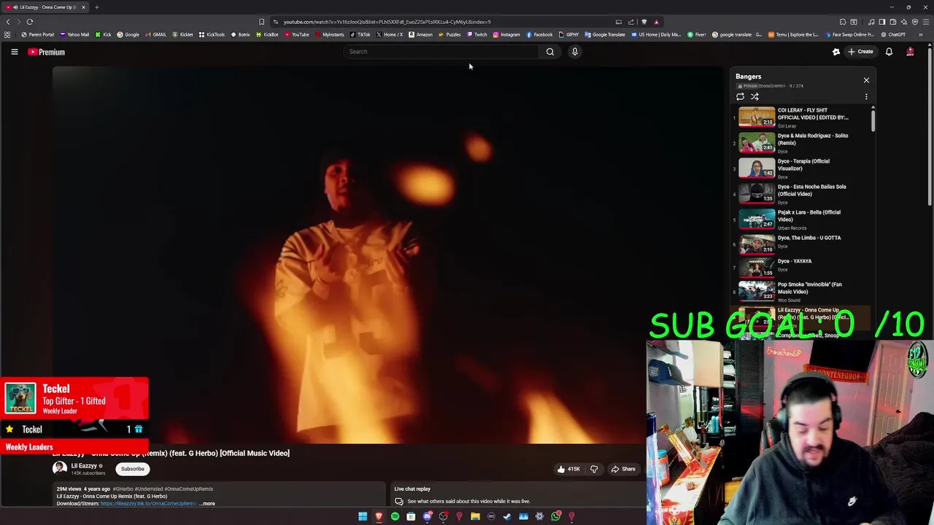Viewport: 934px width, 525px height.
Task: Start voice search with the microphone
Action: (575, 52)
